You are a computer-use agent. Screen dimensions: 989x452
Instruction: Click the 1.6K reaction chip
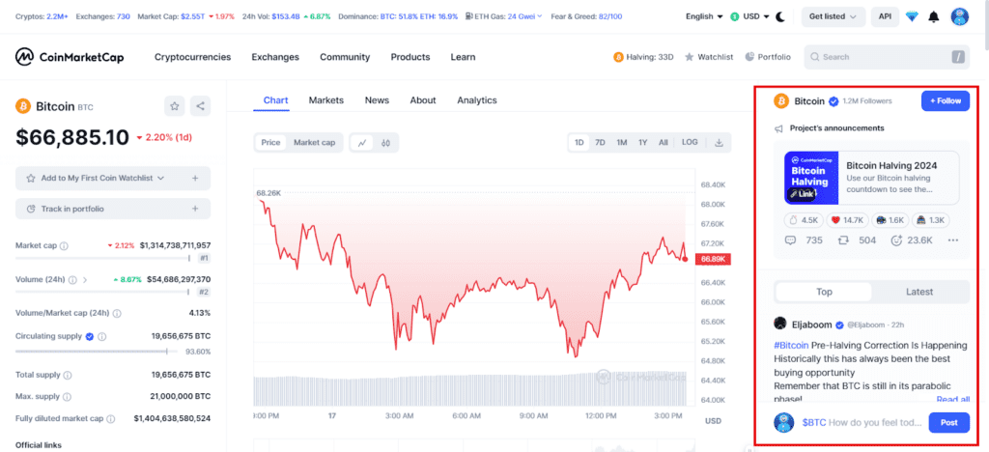(890, 220)
